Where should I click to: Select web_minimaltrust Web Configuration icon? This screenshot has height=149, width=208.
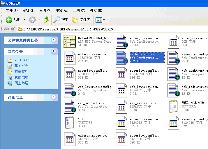pos(70,107)
